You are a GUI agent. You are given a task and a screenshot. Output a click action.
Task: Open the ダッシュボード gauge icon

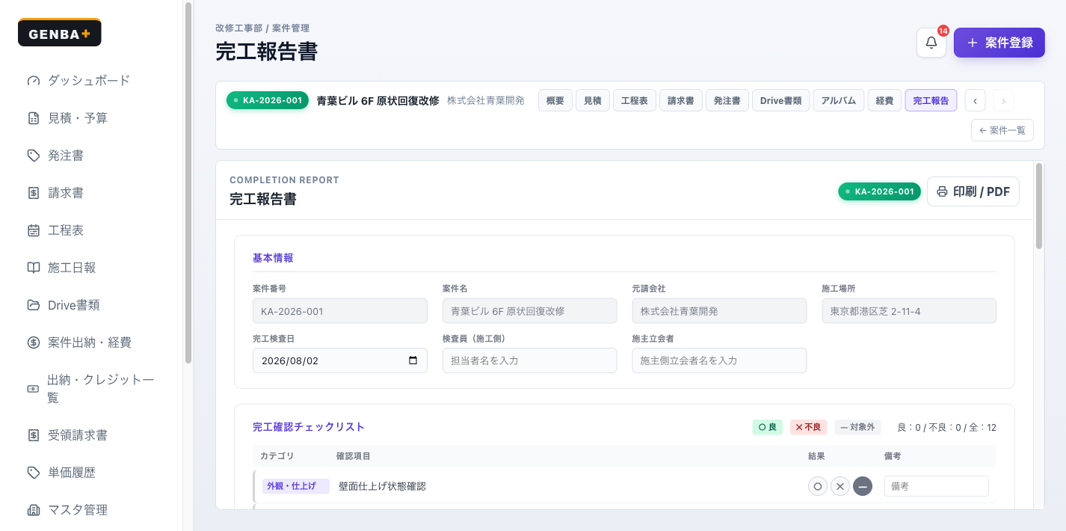coord(33,81)
